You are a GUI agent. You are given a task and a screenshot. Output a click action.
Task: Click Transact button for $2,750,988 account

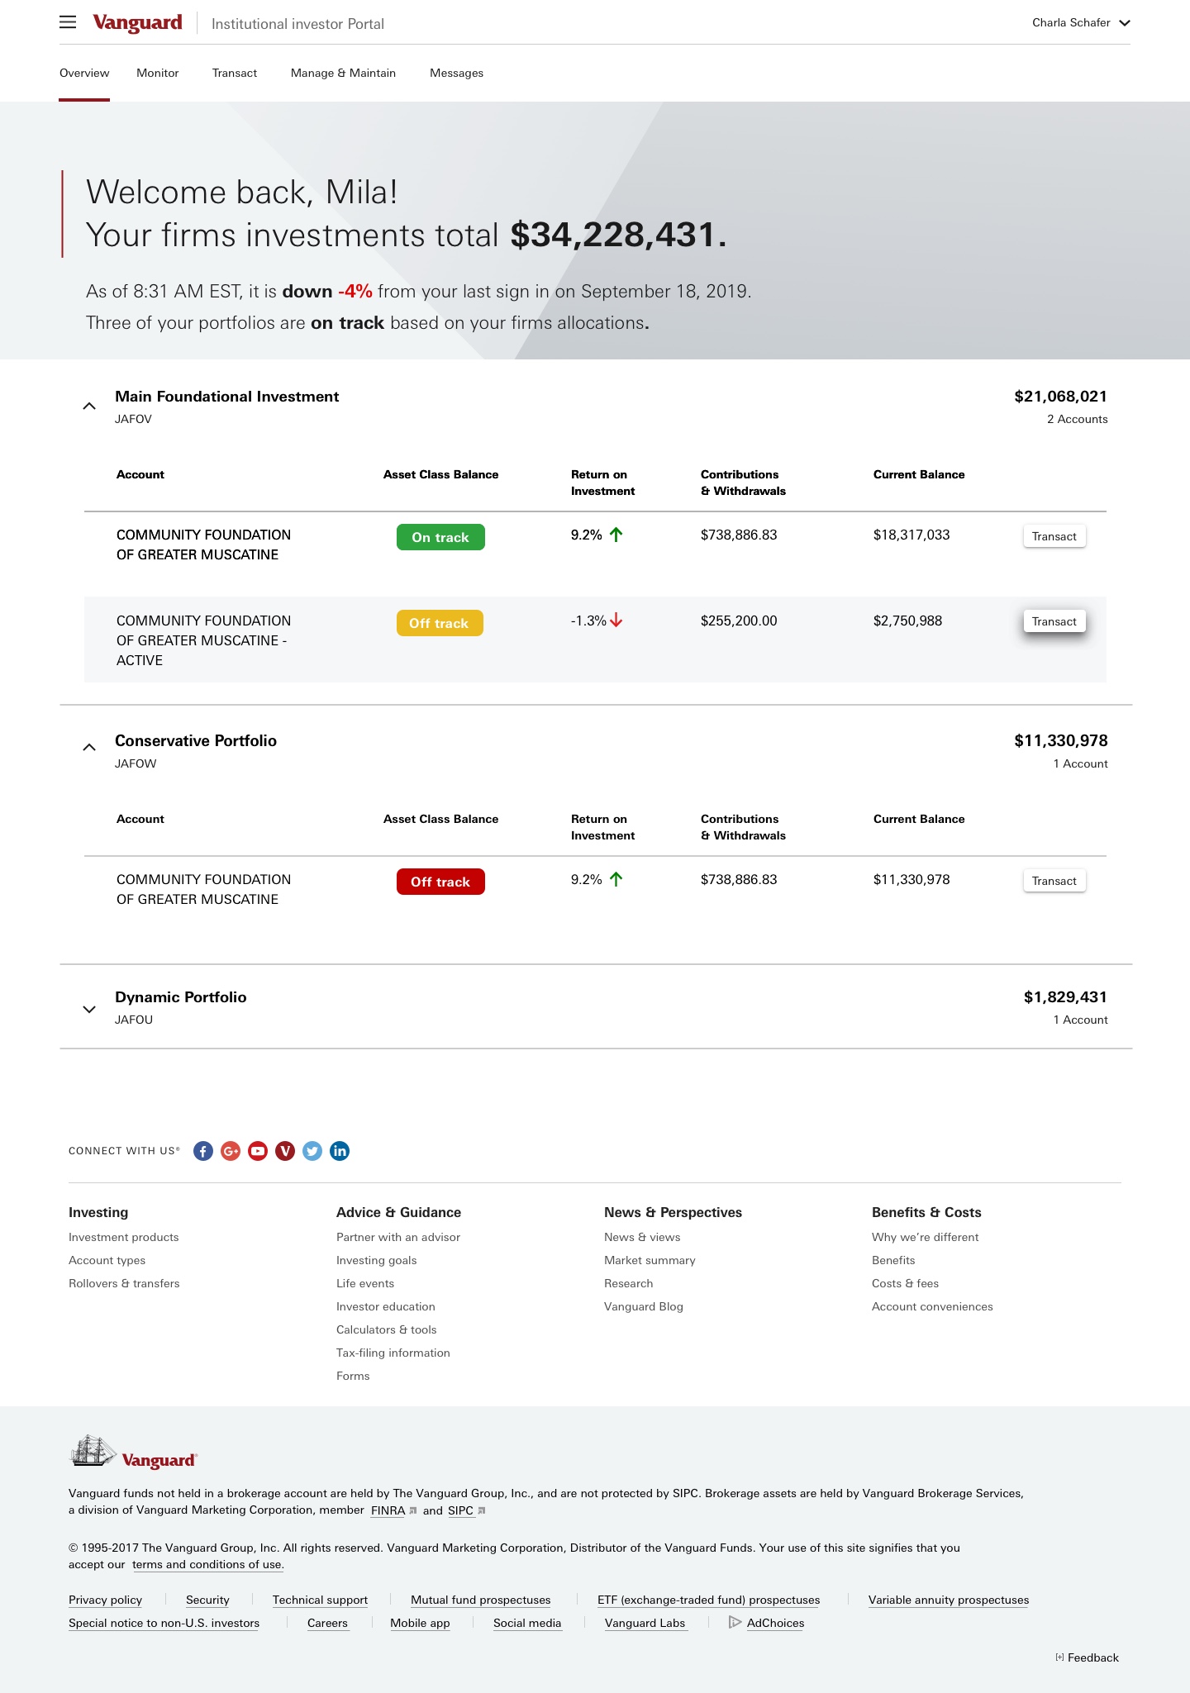pos(1054,621)
